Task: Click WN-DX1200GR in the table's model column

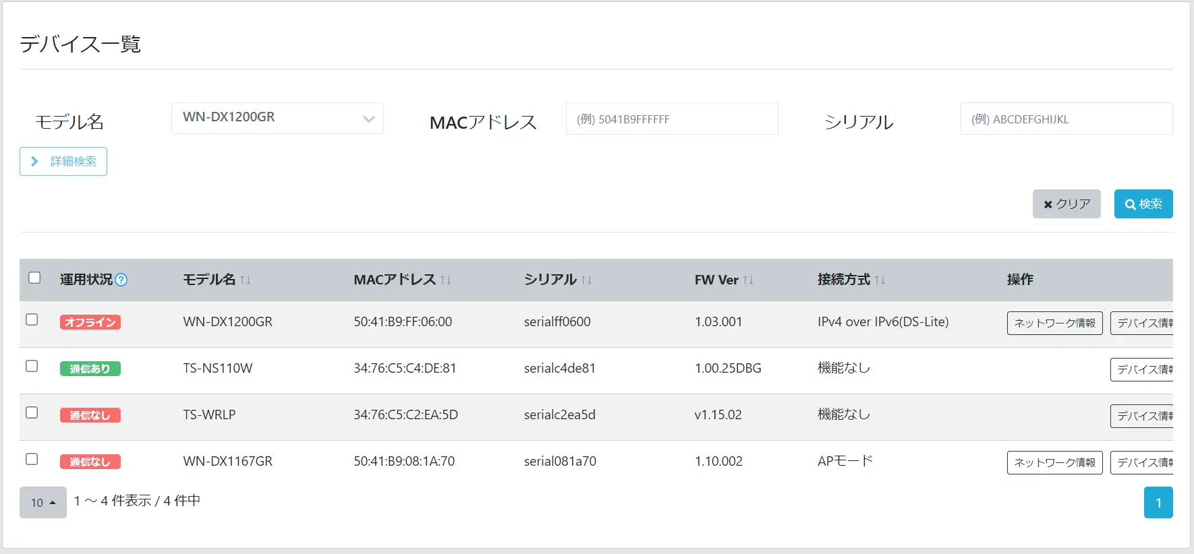Action: tap(228, 321)
